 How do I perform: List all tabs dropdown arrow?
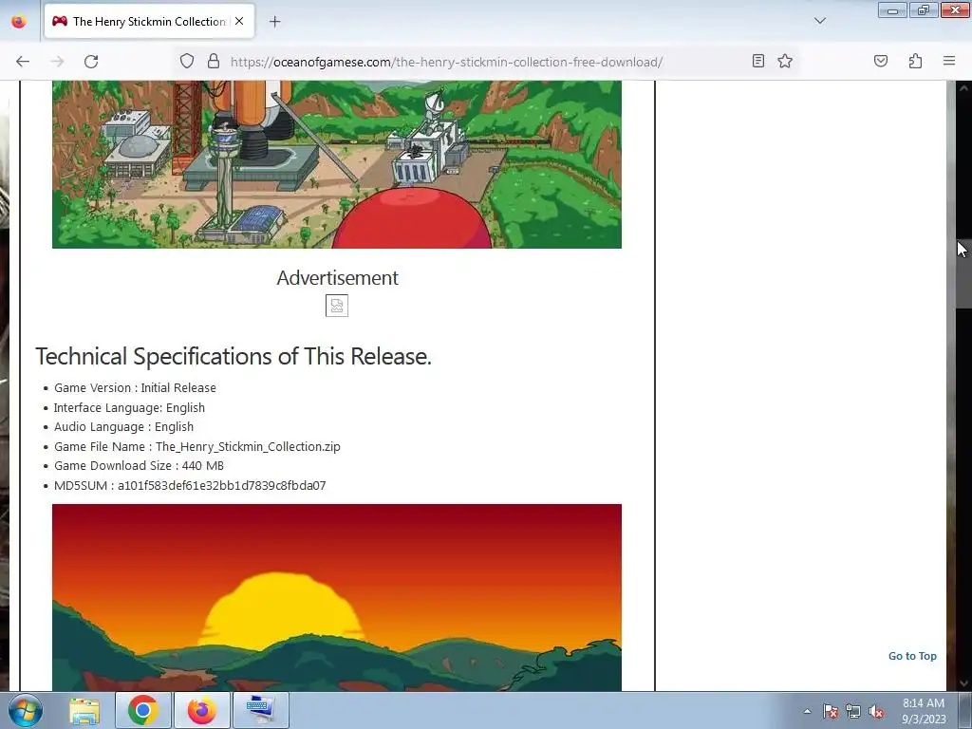819,21
